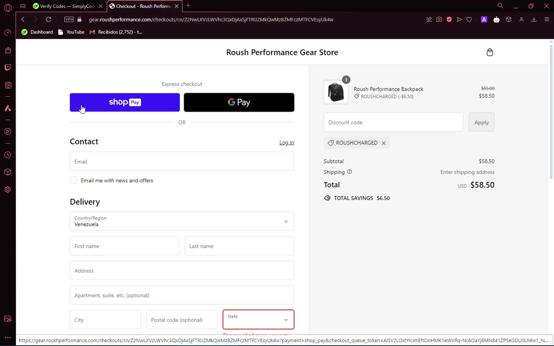Open Twitch panel in sidebar
Viewport: 554px width, 346px height.
(x=8, y=68)
